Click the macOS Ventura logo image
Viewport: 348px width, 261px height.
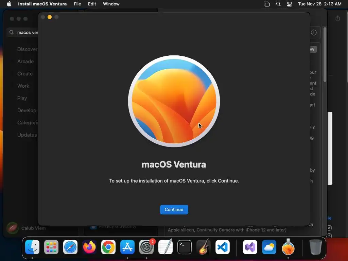click(174, 101)
